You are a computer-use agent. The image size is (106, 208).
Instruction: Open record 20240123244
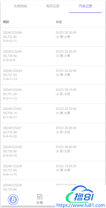[53, 75]
